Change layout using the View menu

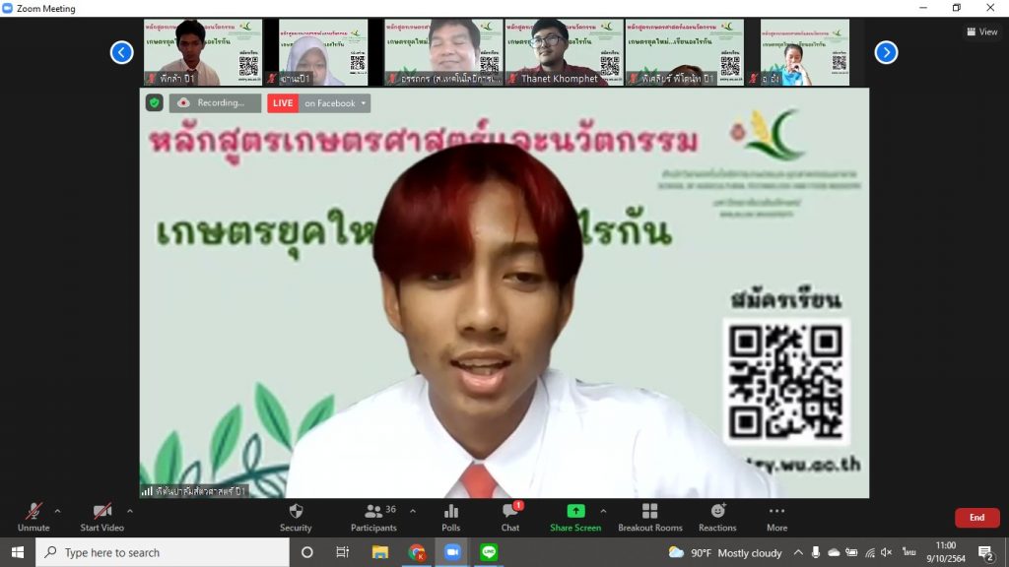(982, 31)
